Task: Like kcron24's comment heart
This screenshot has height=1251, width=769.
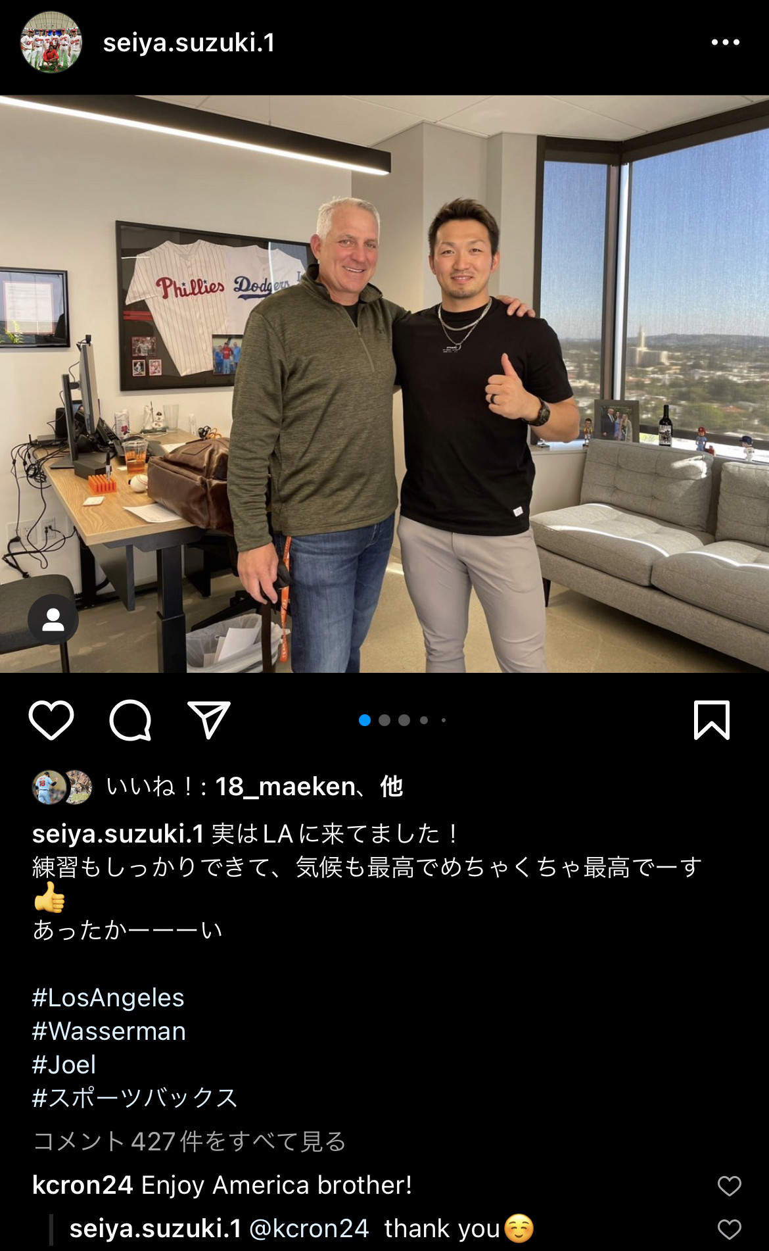Action: point(729,1186)
